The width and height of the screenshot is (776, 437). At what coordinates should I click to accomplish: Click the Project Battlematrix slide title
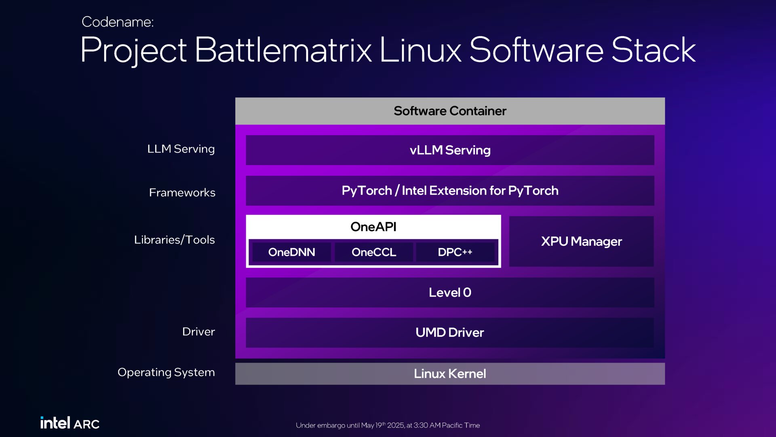(388, 50)
